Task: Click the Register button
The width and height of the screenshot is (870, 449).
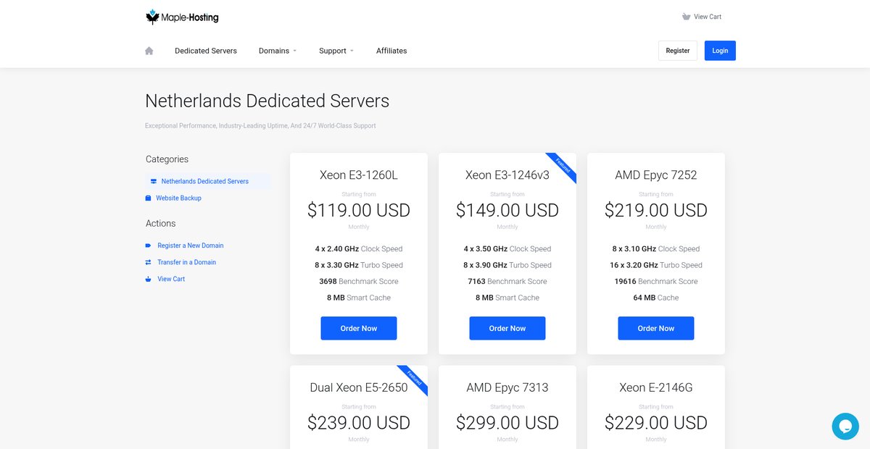Action: pos(678,51)
